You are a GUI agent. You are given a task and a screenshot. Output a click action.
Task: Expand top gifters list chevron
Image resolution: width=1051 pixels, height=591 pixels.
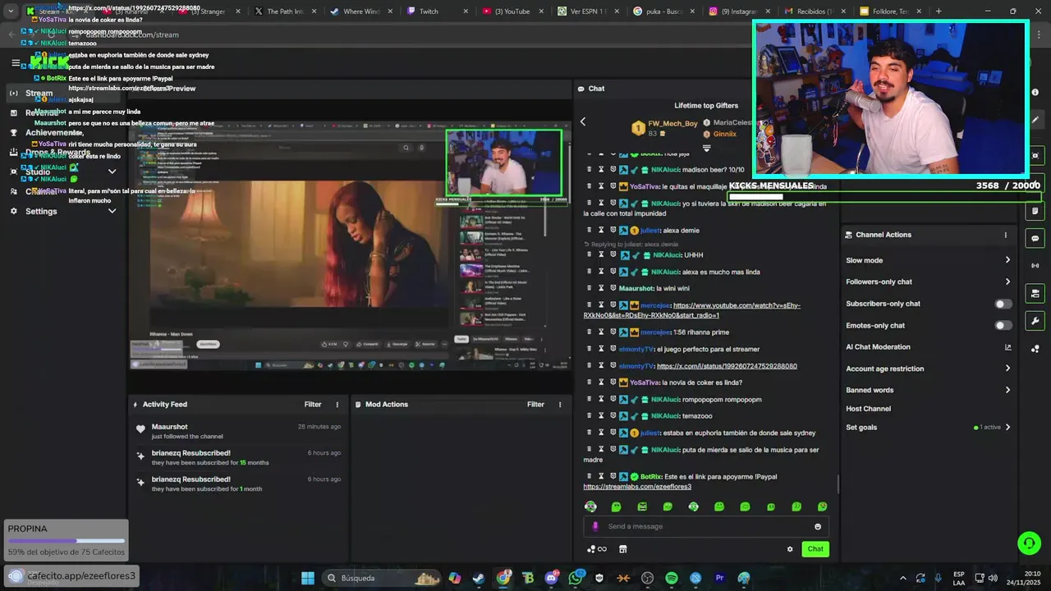[706, 149]
